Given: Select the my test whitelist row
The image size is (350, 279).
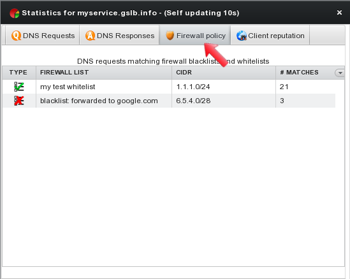Looking at the screenshot, I should (169, 87).
